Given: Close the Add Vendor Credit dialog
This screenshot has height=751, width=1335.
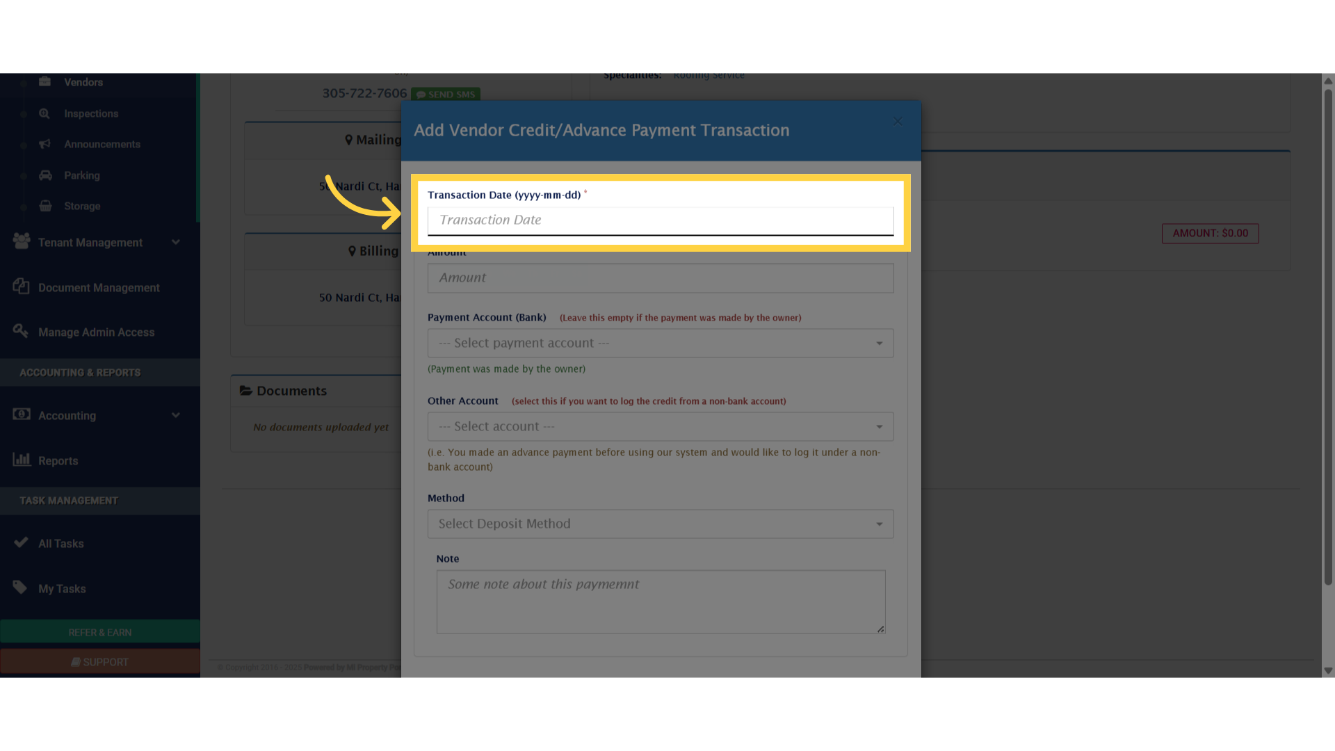Looking at the screenshot, I should point(898,122).
